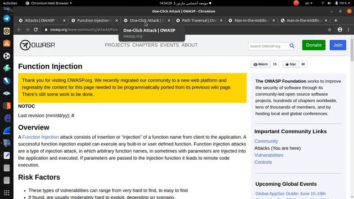354x199 pixels.
Task: Open the EVENTS nav menu
Action: [x=170, y=45]
